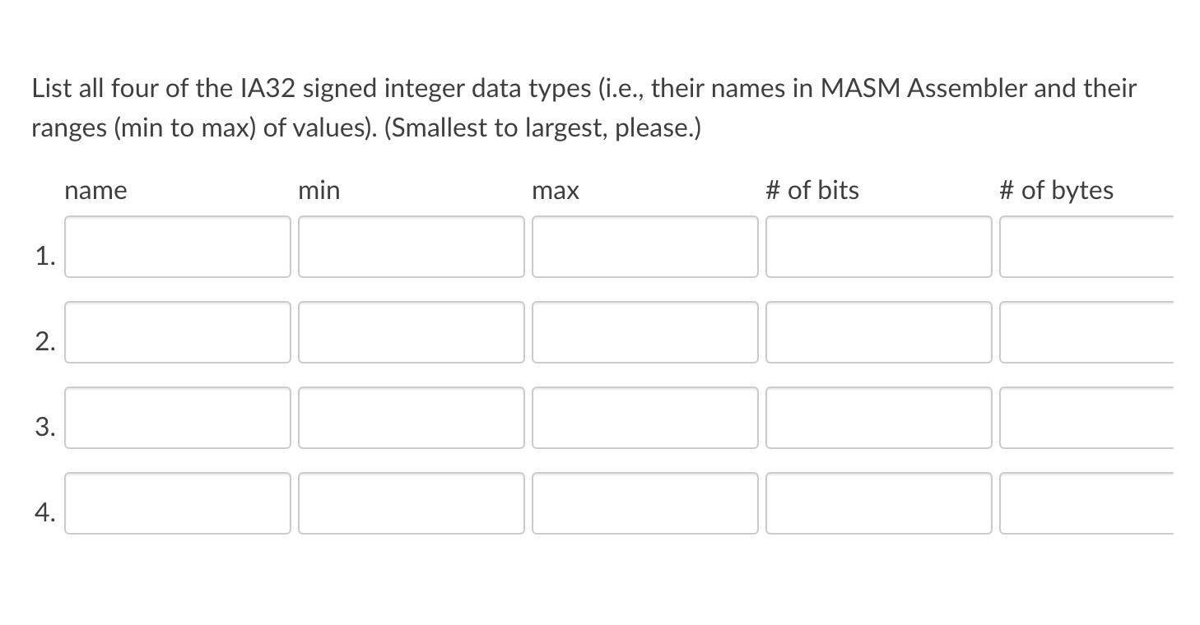This screenshot has height=625, width=1200.
Task: Click the max field in row 3
Action: pos(645,418)
